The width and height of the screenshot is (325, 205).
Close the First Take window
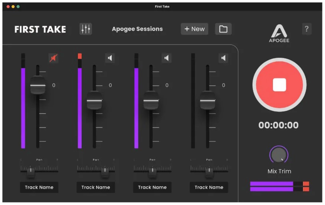click(8, 7)
